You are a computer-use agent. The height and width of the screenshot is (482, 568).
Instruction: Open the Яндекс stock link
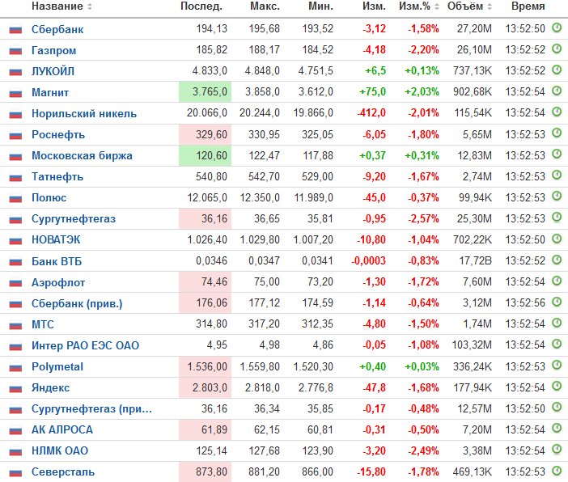[x=50, y=387]
